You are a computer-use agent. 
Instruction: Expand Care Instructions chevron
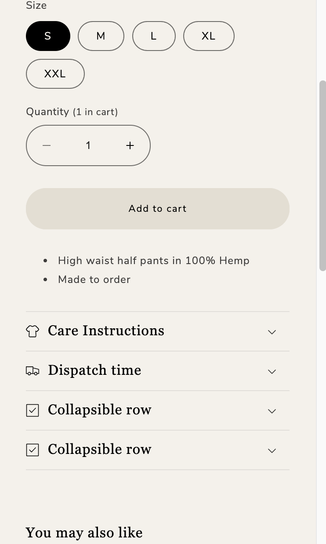(x=272, y=332)
